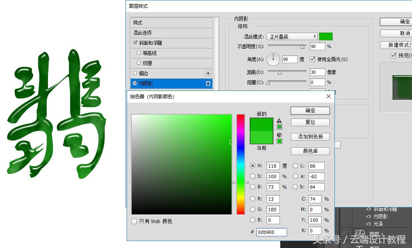The width and height of the screenshot is (412, 248).
Task: Uncheck the 预览 checkbox
Action: click(x=393, y=55)
